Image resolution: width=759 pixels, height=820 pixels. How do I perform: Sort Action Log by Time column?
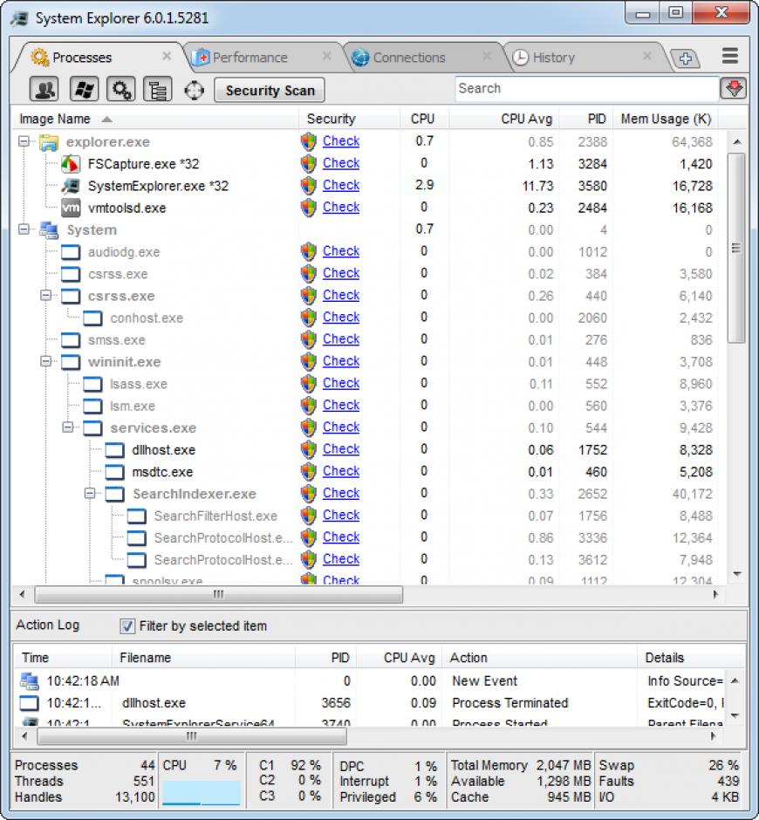click(63, 658)
